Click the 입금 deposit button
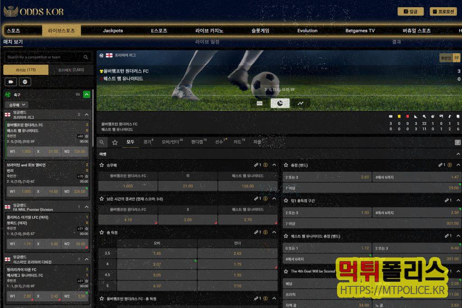The image size is (462, 308). [411, 11]
